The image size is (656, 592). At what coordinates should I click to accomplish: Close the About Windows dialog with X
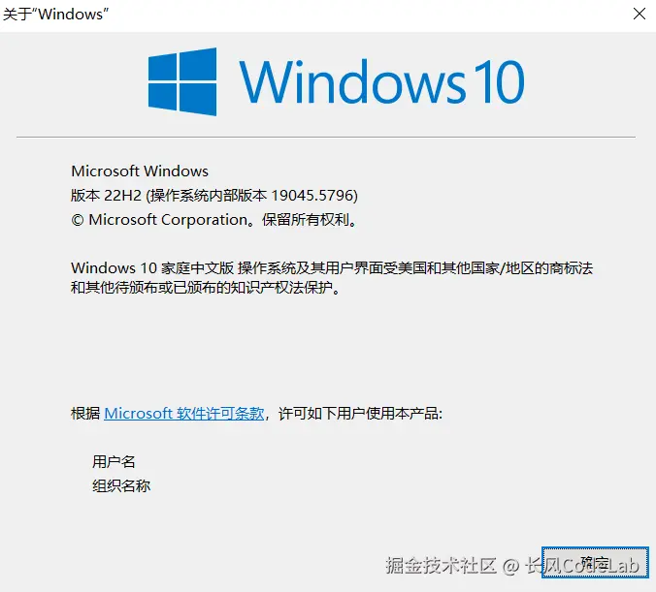click(x=639, y=14)
